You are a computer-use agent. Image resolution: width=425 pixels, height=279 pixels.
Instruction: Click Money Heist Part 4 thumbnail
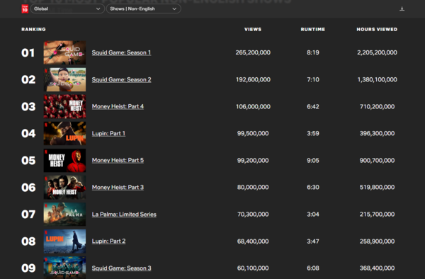pyautogui.click(x=64, y=106)
